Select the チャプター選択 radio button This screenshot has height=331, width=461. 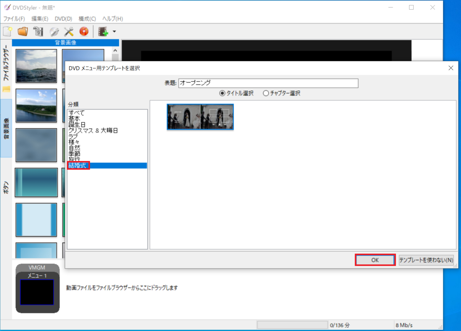pos(282,93)
